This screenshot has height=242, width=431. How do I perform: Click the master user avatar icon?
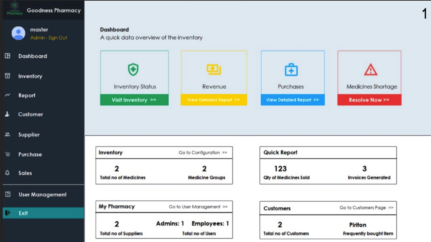tap(18, 33)
